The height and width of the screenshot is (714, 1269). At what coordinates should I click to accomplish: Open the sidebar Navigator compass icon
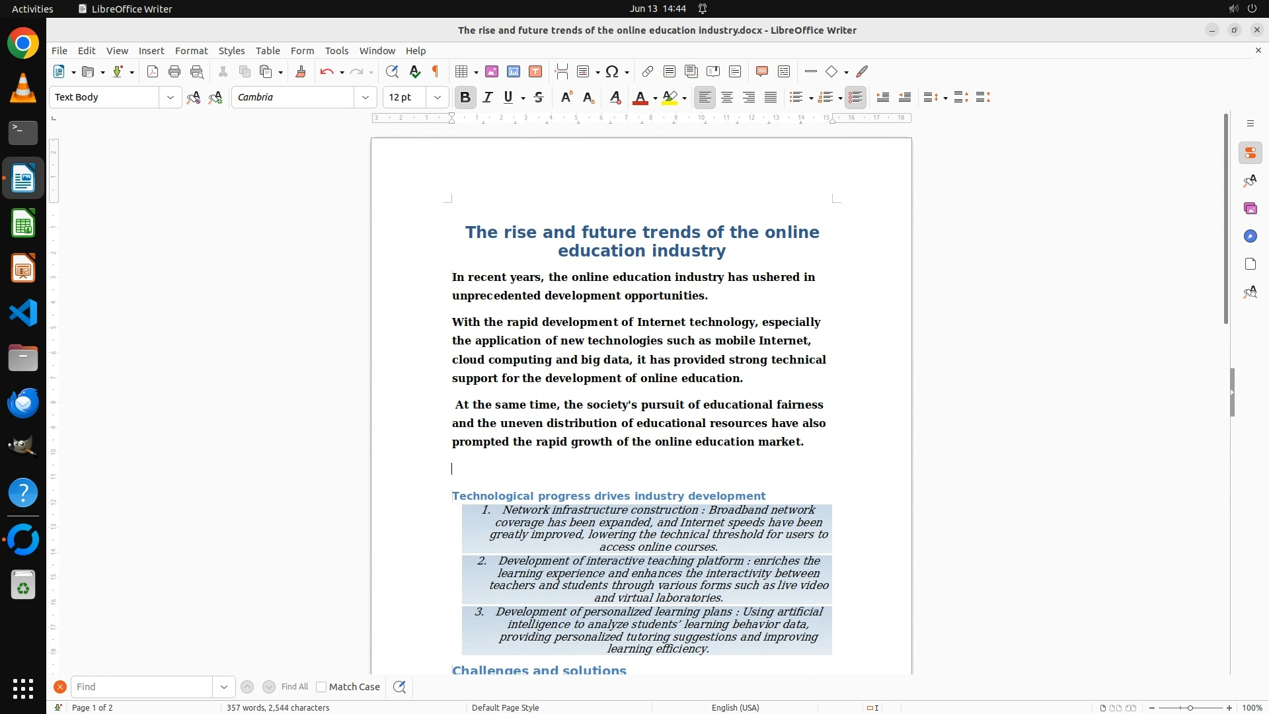pyautogui.click(x=1250, y=237)
